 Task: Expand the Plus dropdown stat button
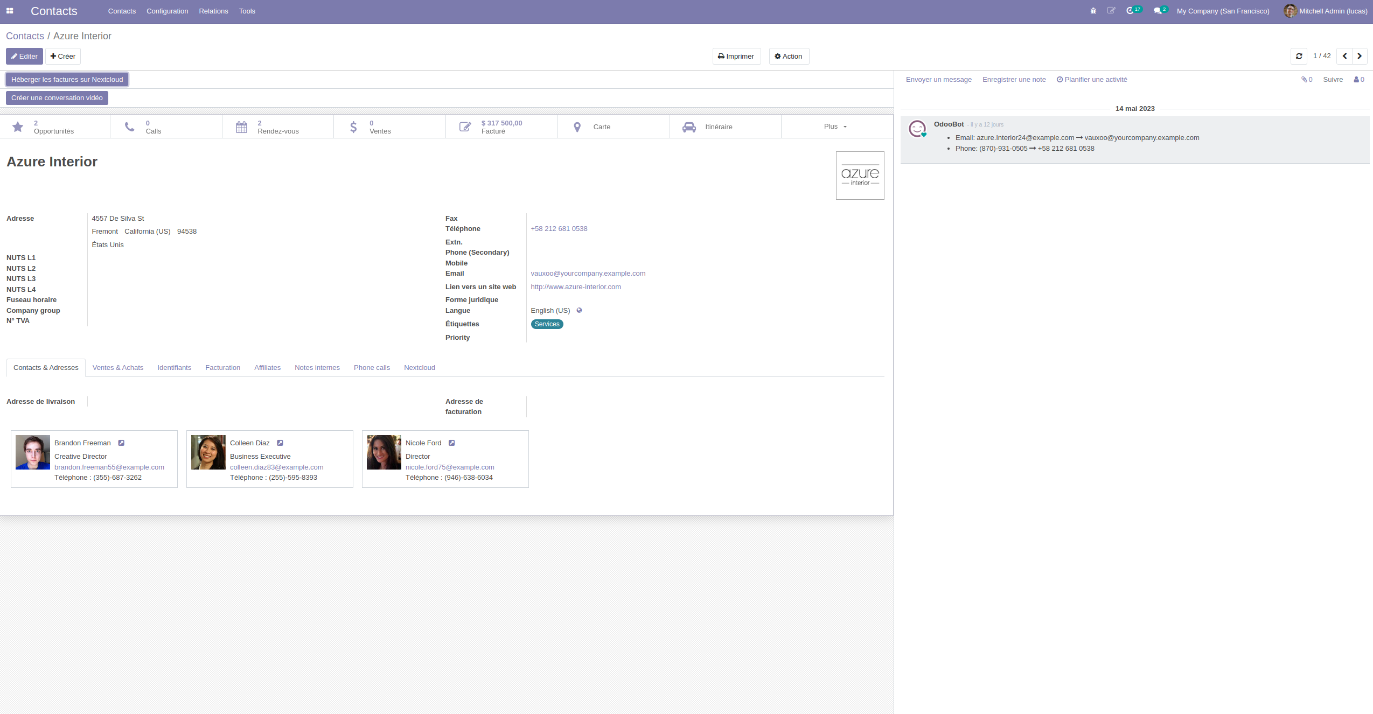coord(837,127)
